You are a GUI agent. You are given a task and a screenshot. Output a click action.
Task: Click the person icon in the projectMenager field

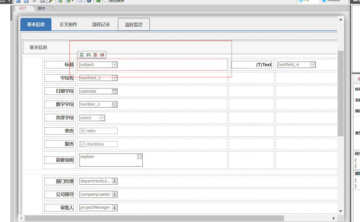coord(115,207)
